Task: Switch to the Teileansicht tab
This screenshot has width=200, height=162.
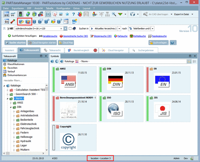Action: [x=52, y=50]
